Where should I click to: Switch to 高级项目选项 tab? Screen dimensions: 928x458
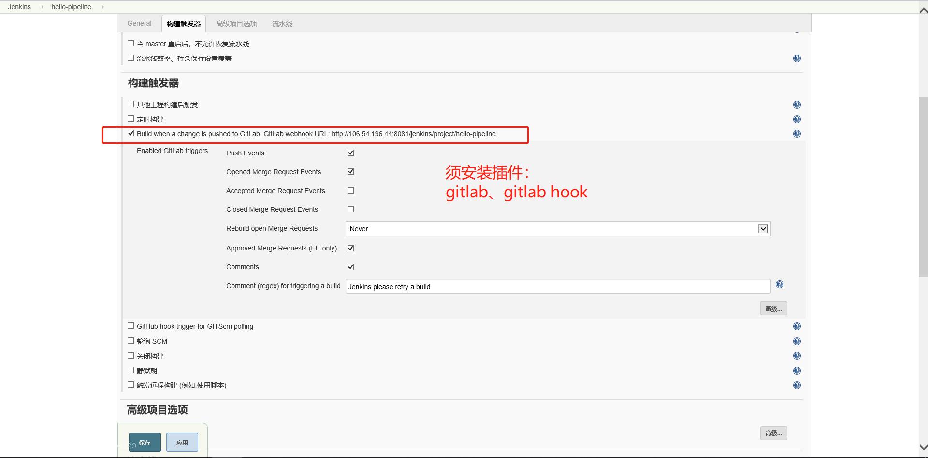[236, 24]
